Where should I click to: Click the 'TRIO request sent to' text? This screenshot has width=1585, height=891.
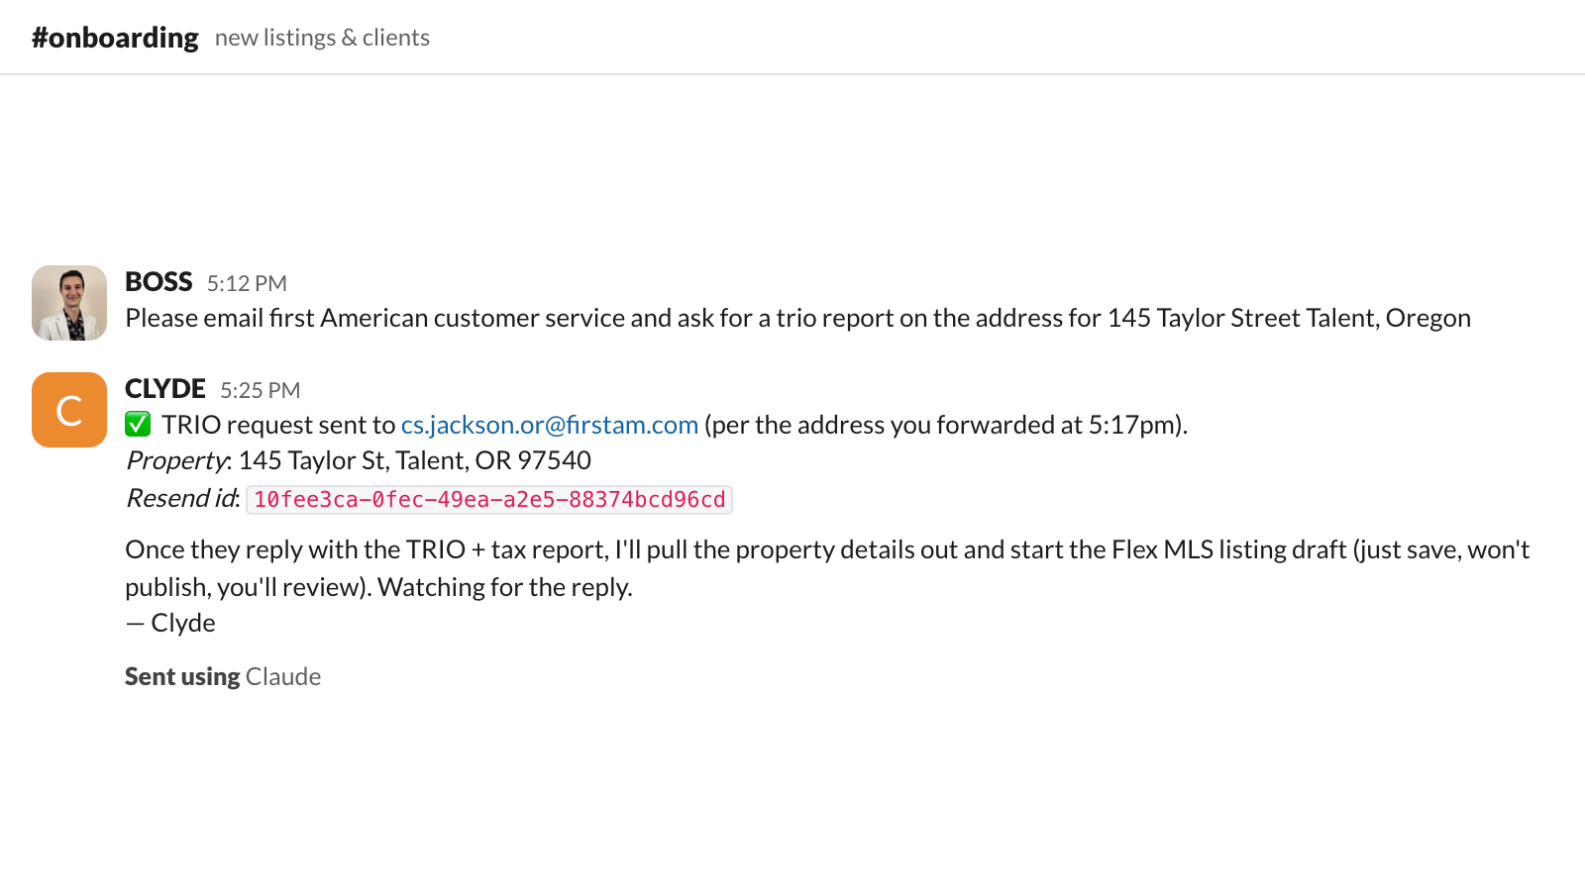(278, 425)
